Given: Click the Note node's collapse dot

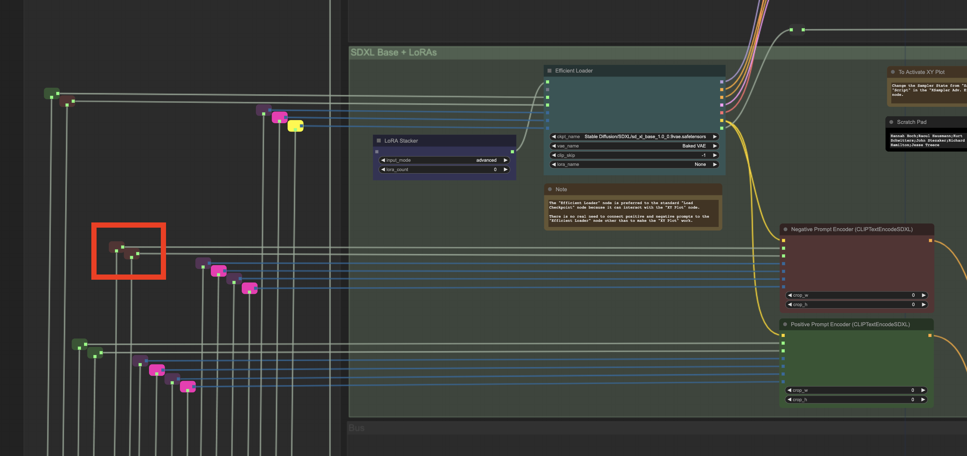Looking at the screenshot, I should coord(549,189).
